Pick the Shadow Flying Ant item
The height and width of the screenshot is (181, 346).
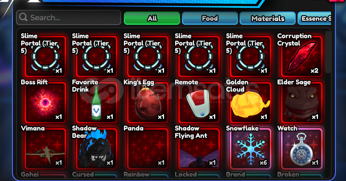(199, 149)
